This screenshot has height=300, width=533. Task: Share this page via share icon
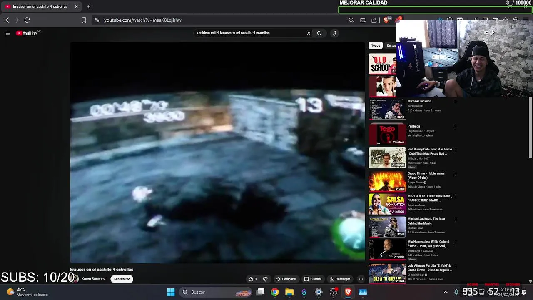374,20
